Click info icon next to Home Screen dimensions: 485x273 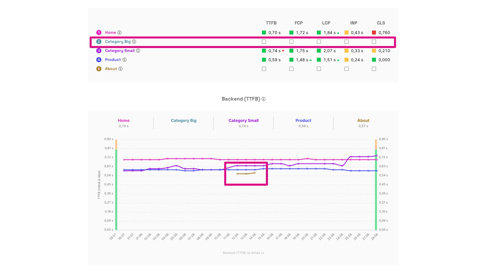[120, 32]
